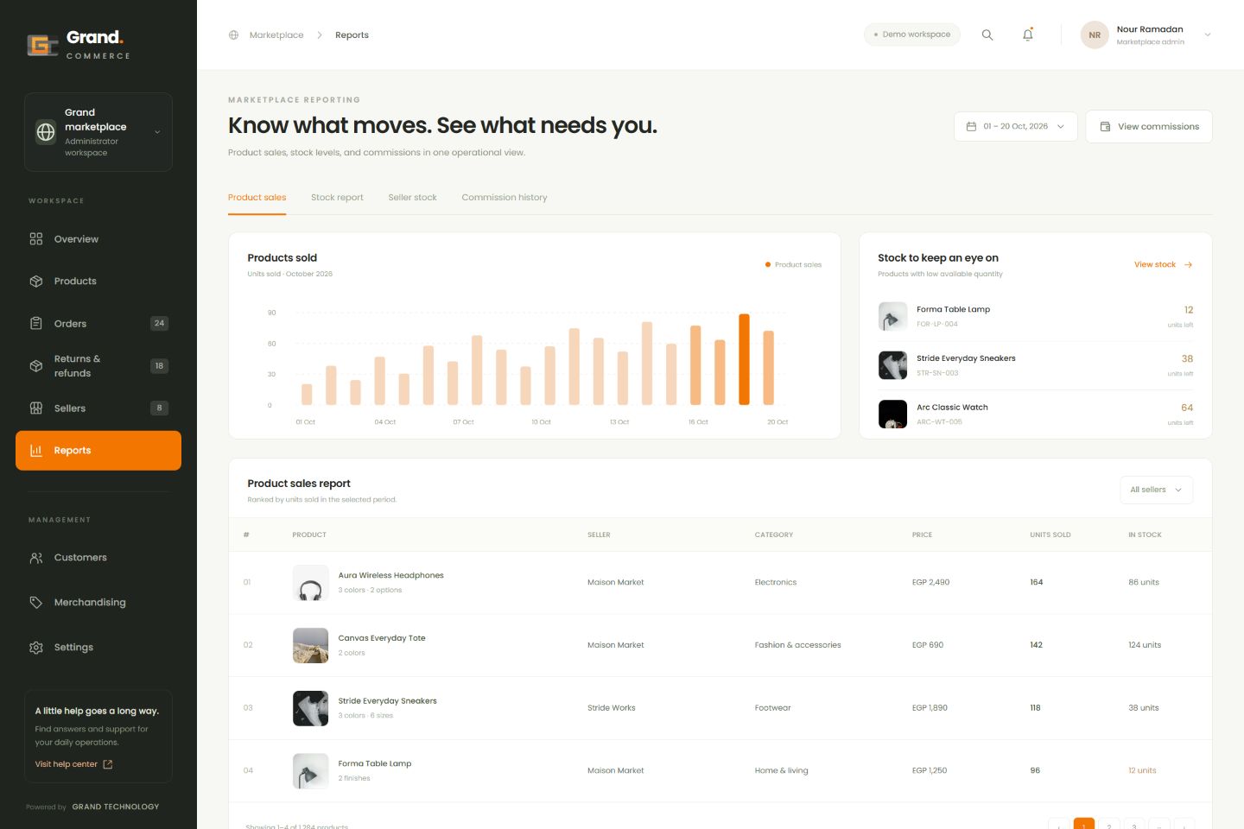Click the Sellers storefront icon in sidebar

point(36,408)
